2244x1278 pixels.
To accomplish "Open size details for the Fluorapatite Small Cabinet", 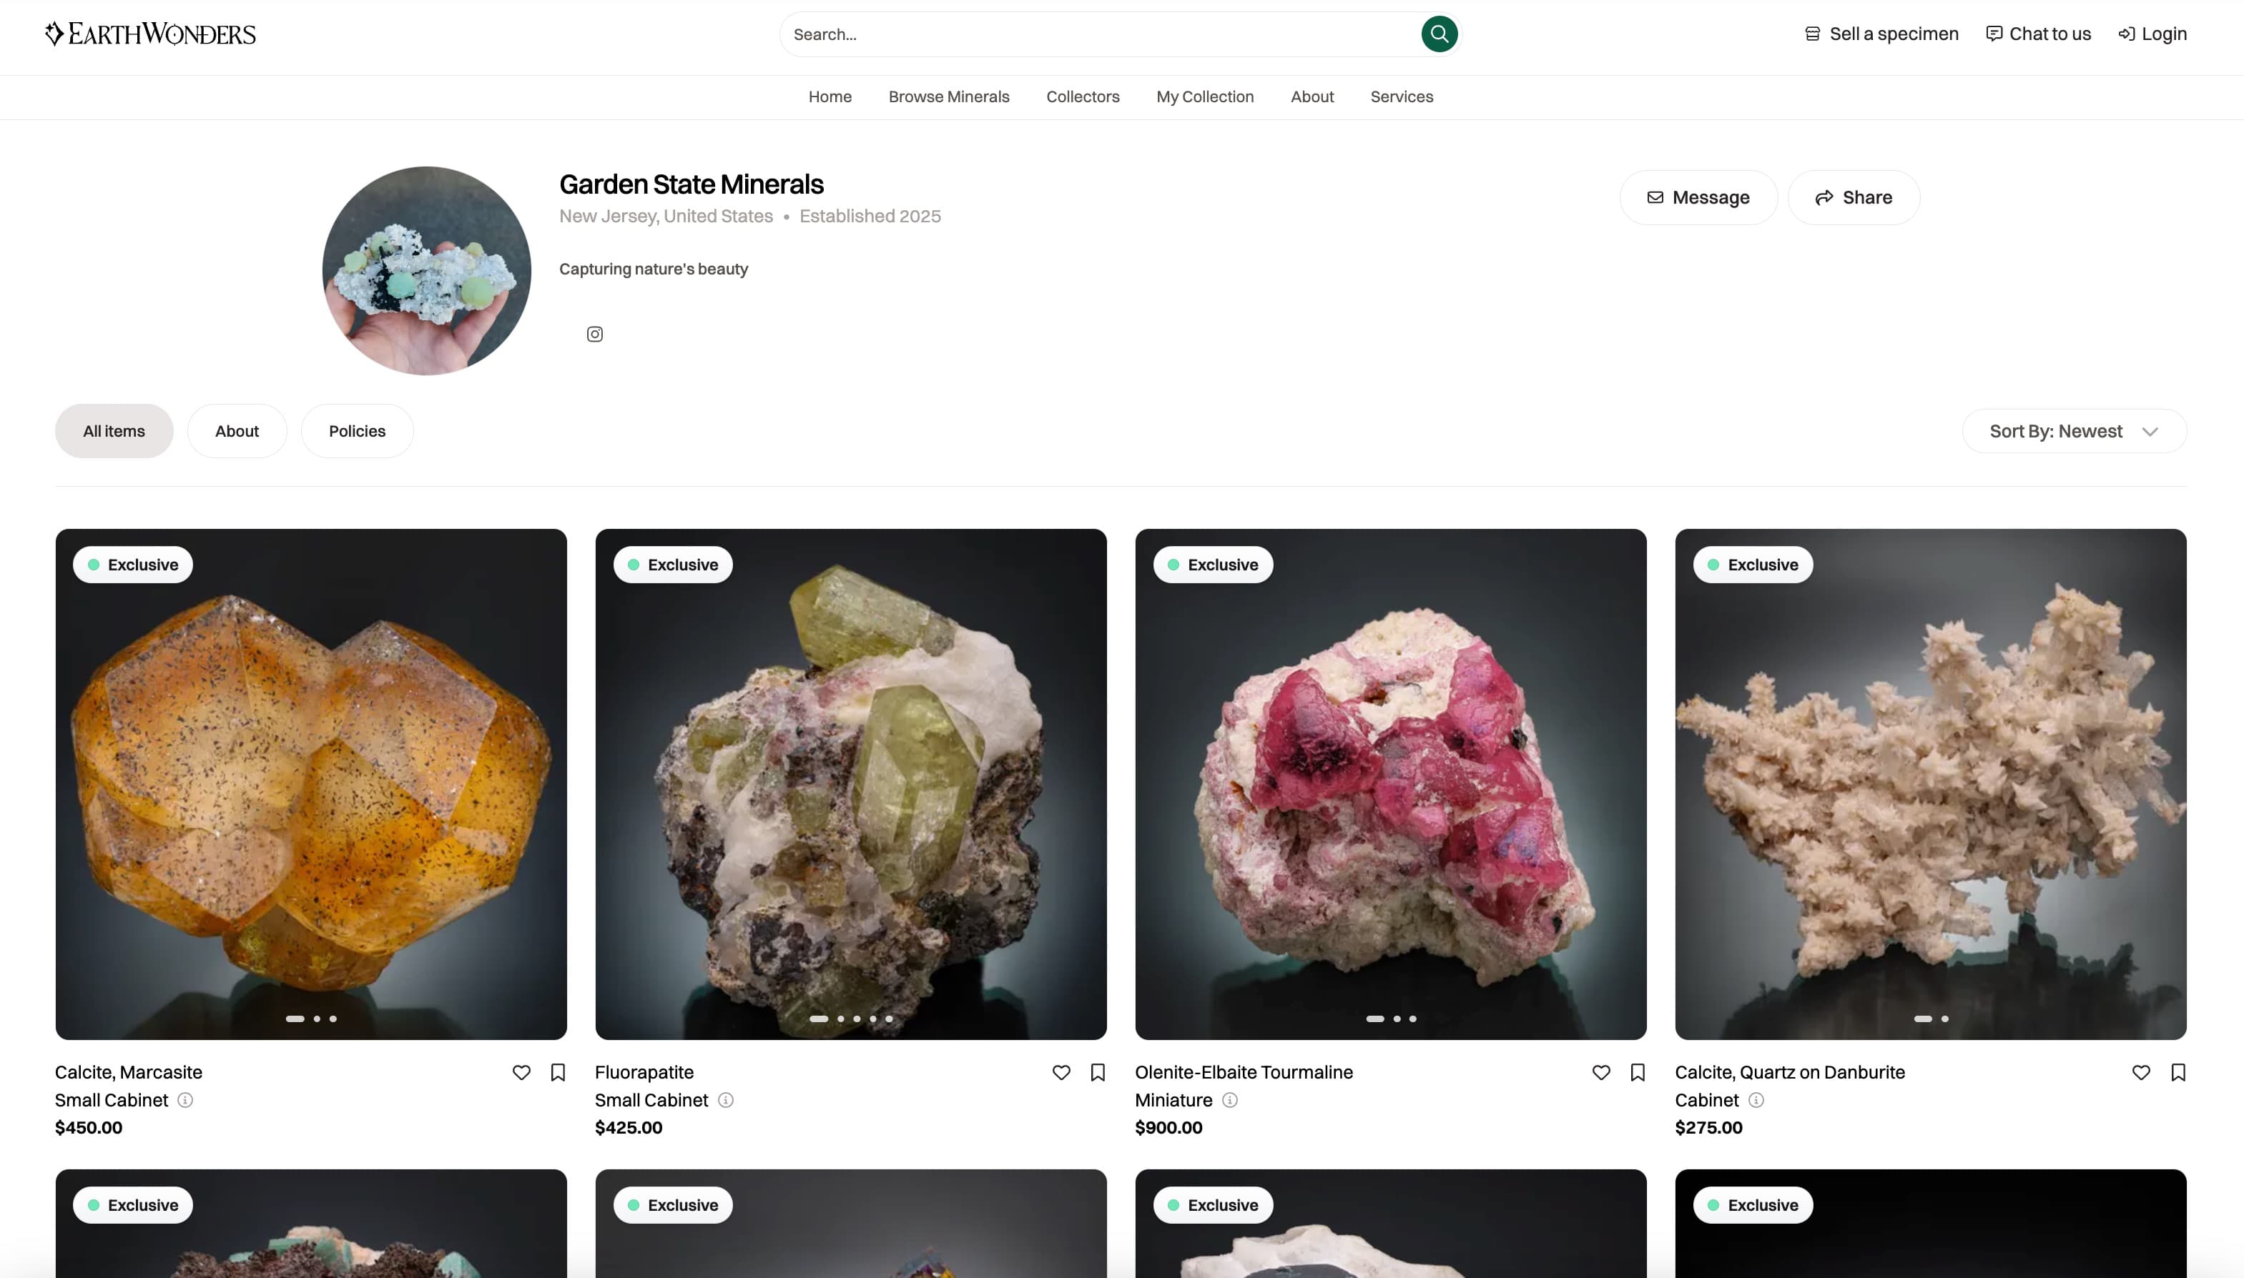I will pos(725,1100).
